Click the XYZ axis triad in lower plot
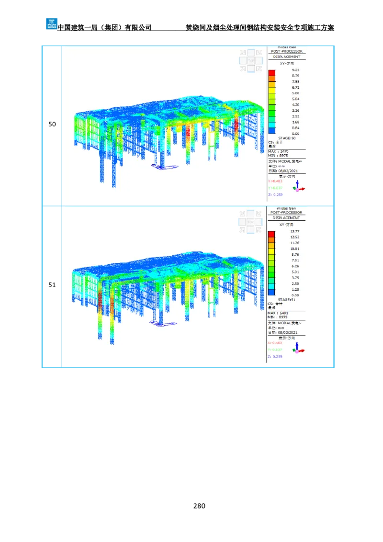This screenshot has width=383, height=542. [298, 348]
